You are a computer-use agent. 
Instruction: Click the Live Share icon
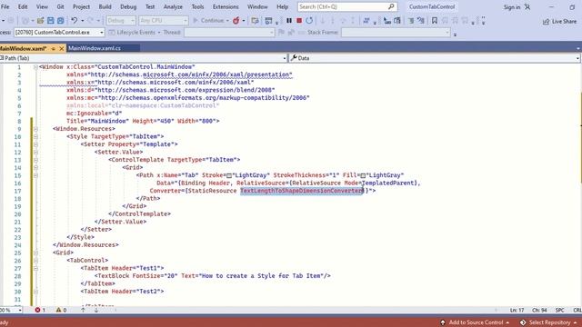(546, 22)
